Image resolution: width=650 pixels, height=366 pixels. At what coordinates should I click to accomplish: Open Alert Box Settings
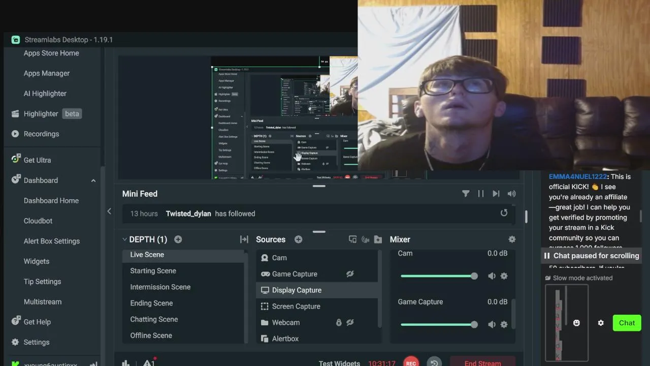[x=52, y=241]
